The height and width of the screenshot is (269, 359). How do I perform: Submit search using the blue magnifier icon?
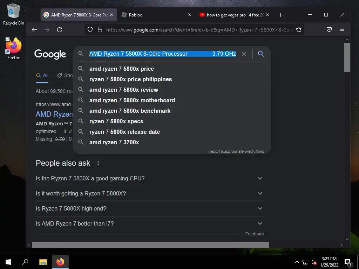coord(261,54)
